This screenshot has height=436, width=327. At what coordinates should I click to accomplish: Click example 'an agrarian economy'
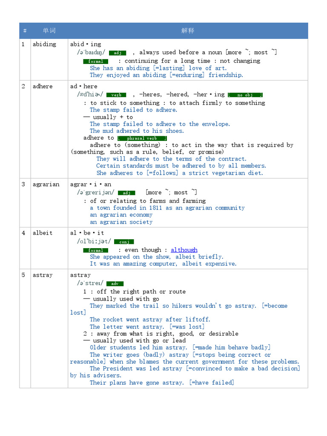[x=121, y=215]
